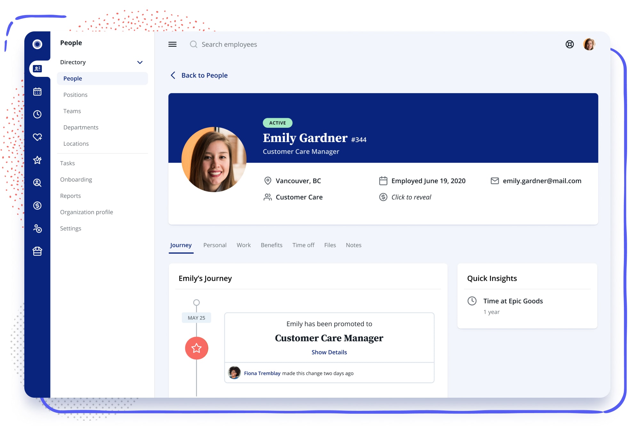The image size is (637, 431).
Task: Expand the Directory dropdown in left panel
Action: (139, 61)
